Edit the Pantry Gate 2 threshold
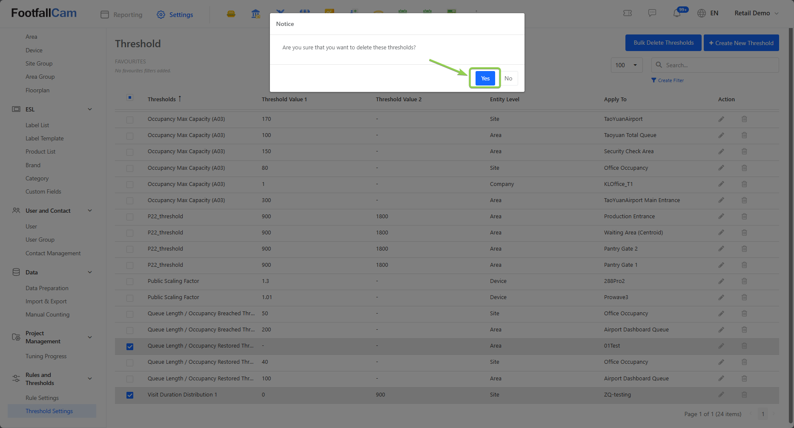Screen dimensions: 794x428 pos(721,249)
